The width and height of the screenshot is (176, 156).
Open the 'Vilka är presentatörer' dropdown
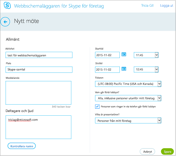coord(128,121)
